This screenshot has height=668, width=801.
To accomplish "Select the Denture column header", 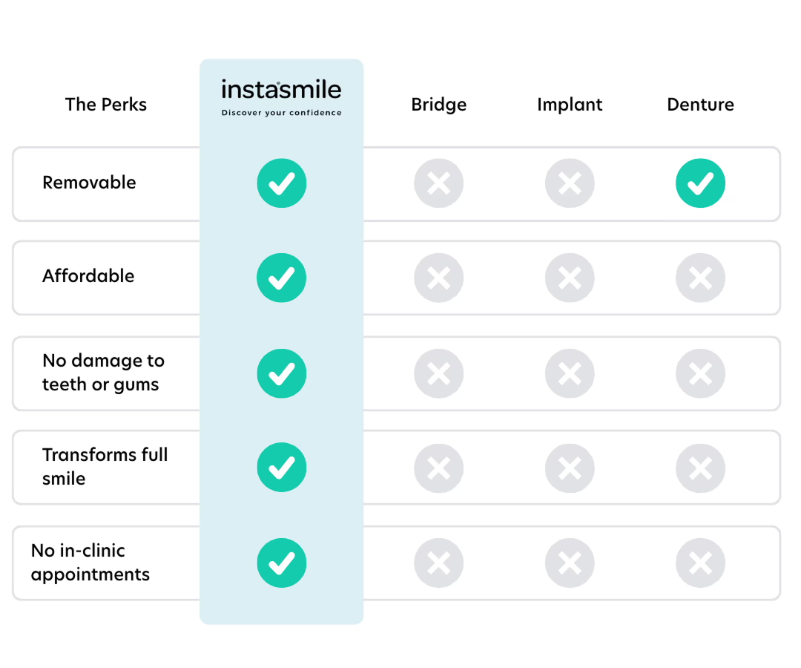I will coord(700,105).
